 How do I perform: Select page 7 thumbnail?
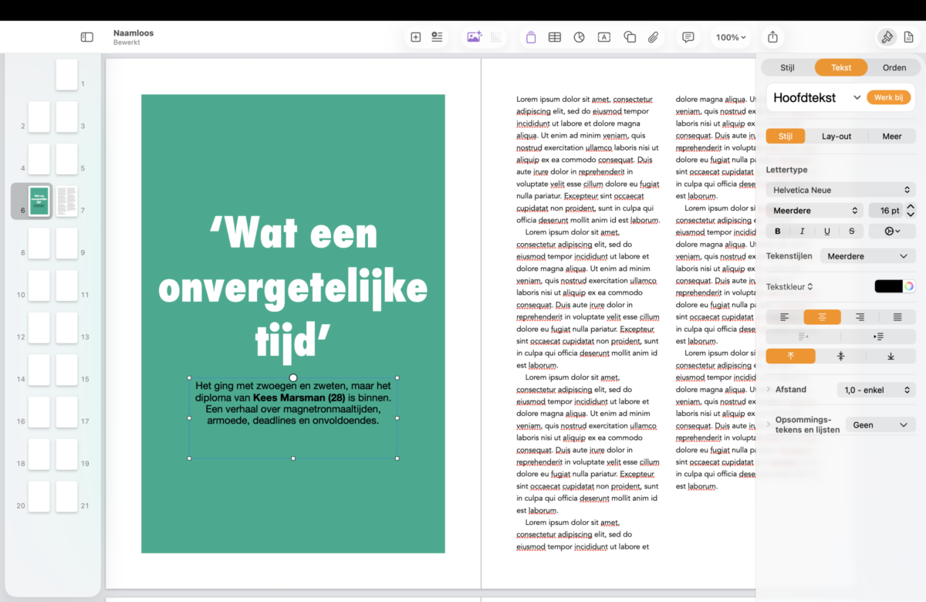point(66,201)
